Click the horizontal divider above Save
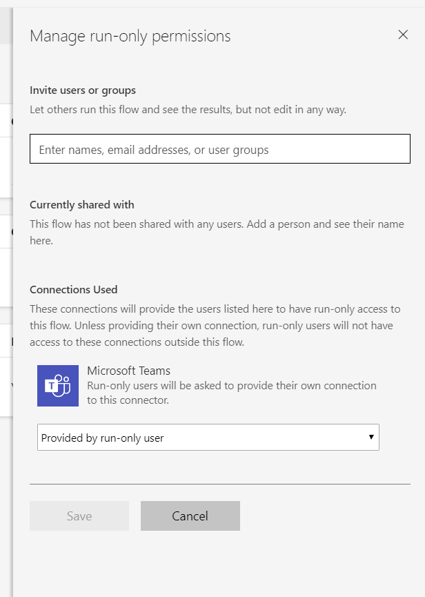Viewport: 425px width, 597px height. pos(219,484)
